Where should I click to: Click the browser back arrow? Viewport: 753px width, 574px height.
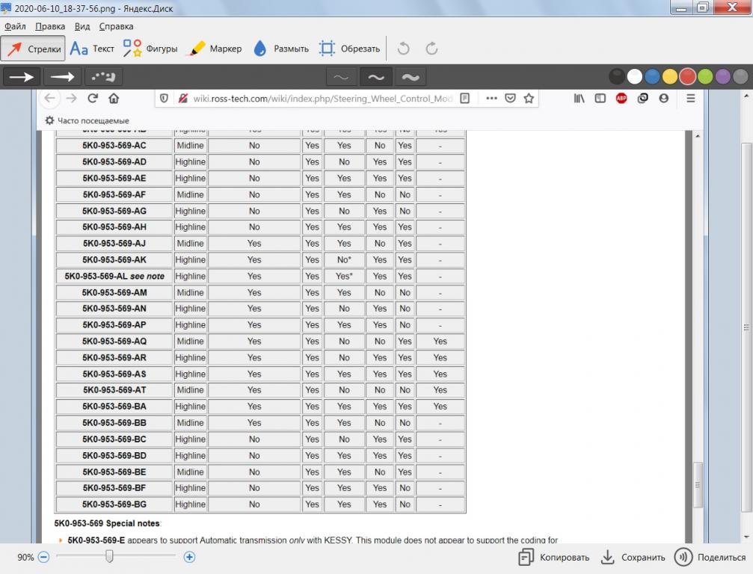[x=49, y=99]
